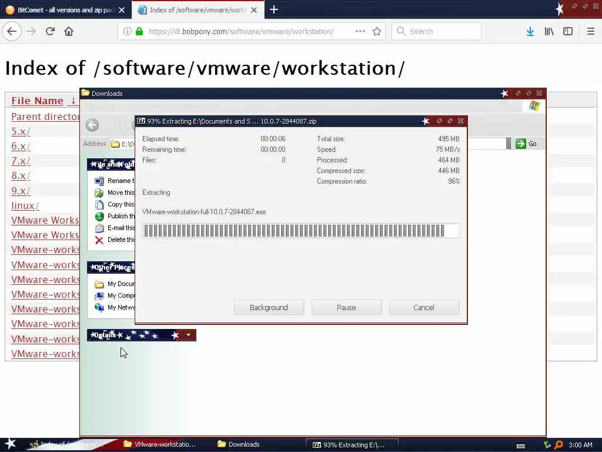Open the Firefox library icon
This screenshot has height=452, width=602.
coord(549,31)
